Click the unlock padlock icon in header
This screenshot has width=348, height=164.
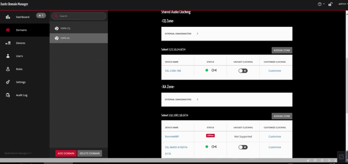tap(330, 4)
